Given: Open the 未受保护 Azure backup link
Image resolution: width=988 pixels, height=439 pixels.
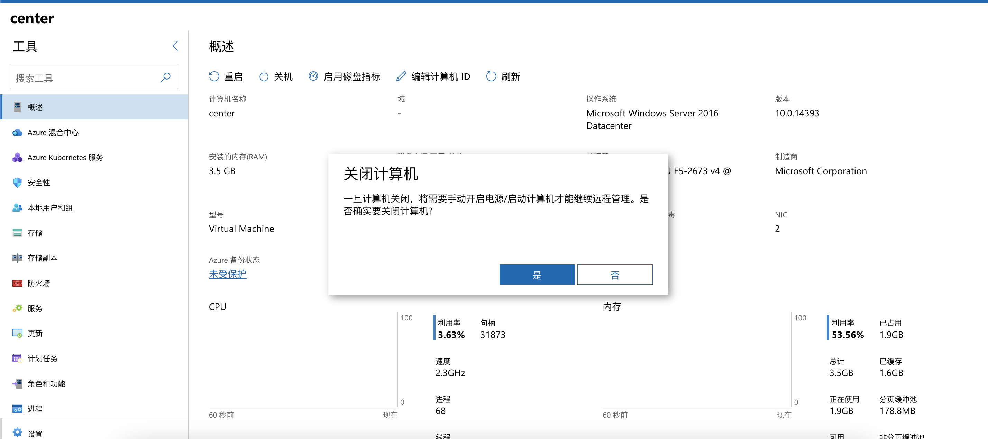Looking at the screenshot, I should tap(227, 274).
